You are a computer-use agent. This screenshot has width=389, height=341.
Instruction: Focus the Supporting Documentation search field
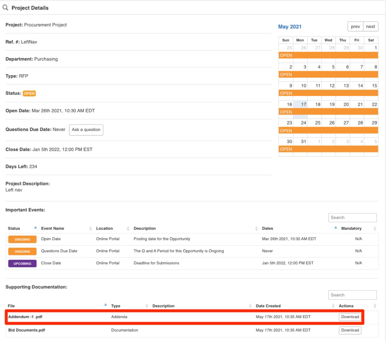point(352,295)
